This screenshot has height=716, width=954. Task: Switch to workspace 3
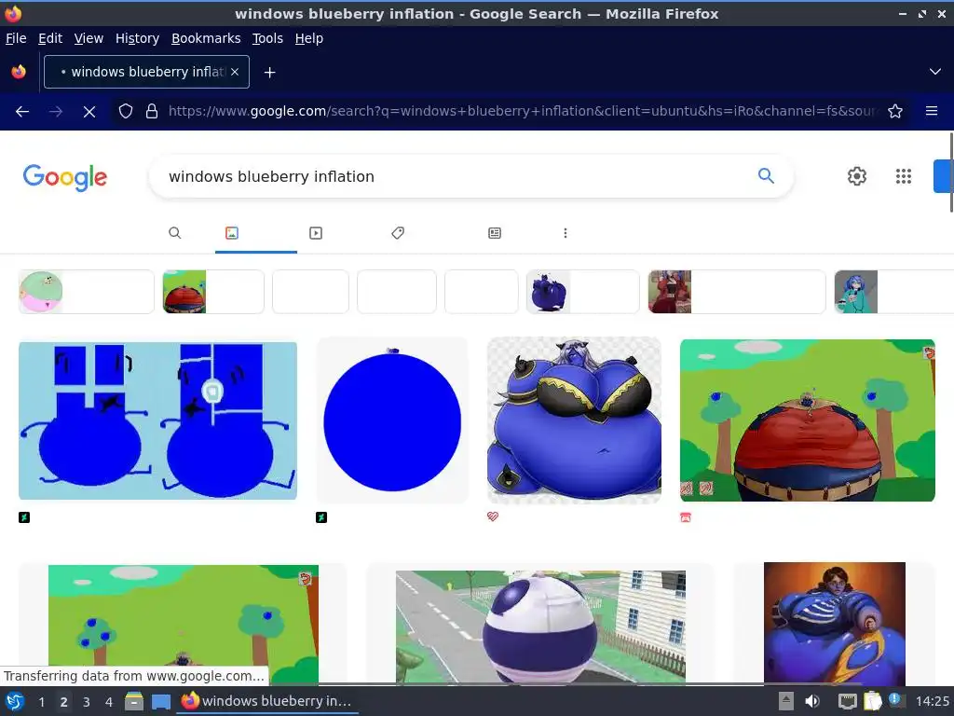pyautogui.click(x=87, y=702)
